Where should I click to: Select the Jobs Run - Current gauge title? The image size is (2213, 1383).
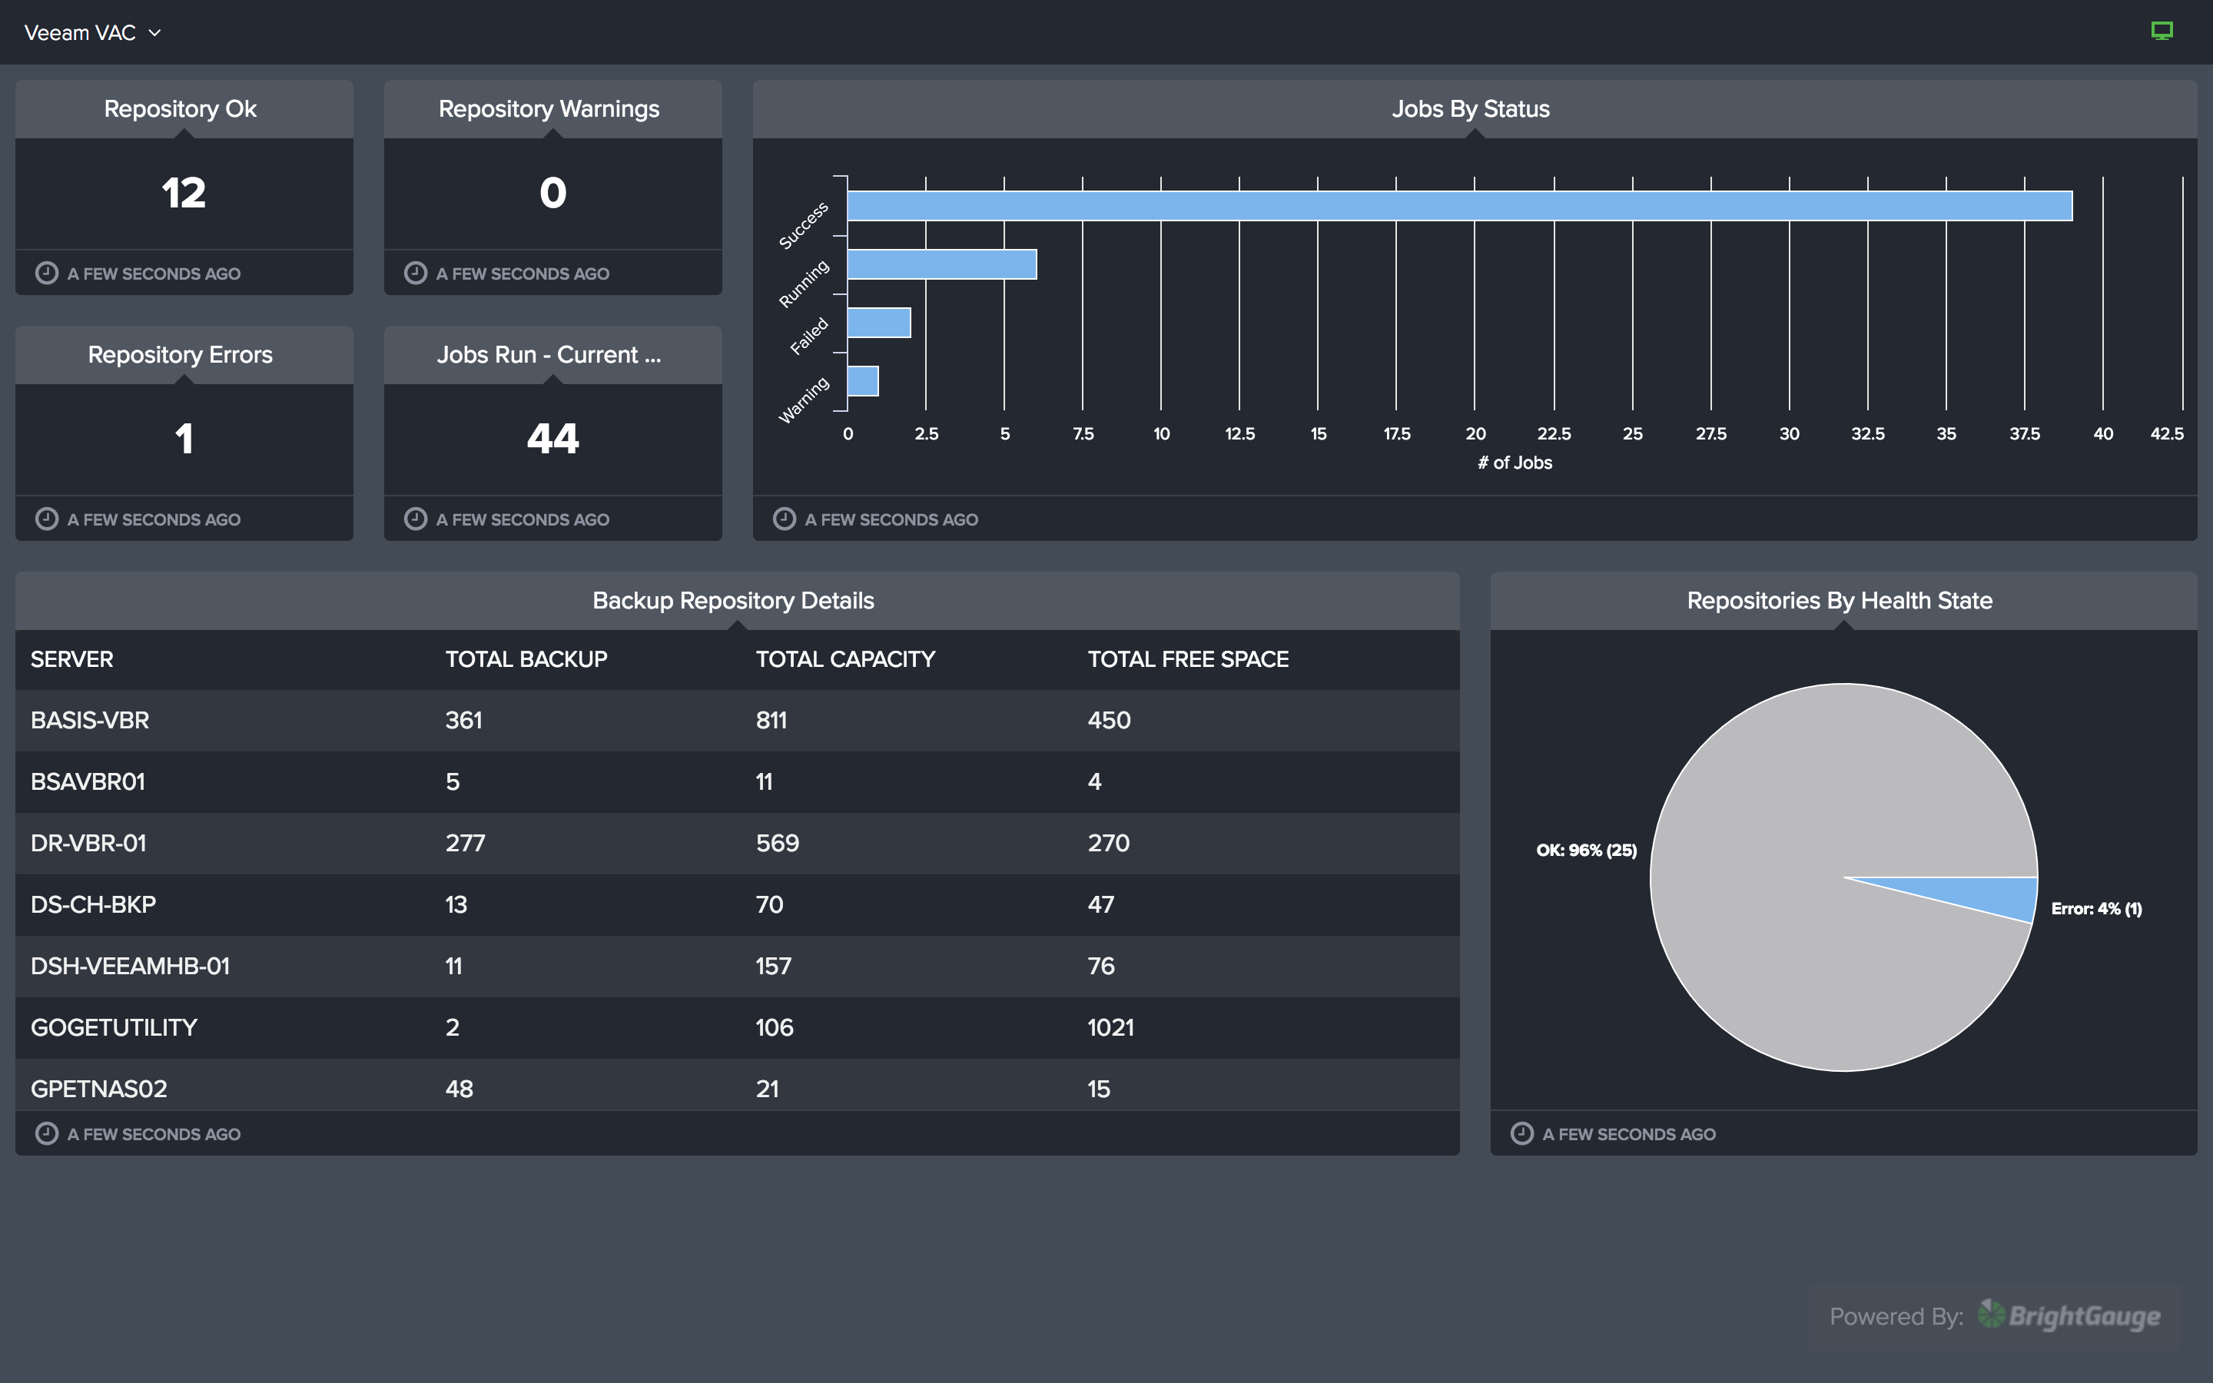click(x=549, y=355)
